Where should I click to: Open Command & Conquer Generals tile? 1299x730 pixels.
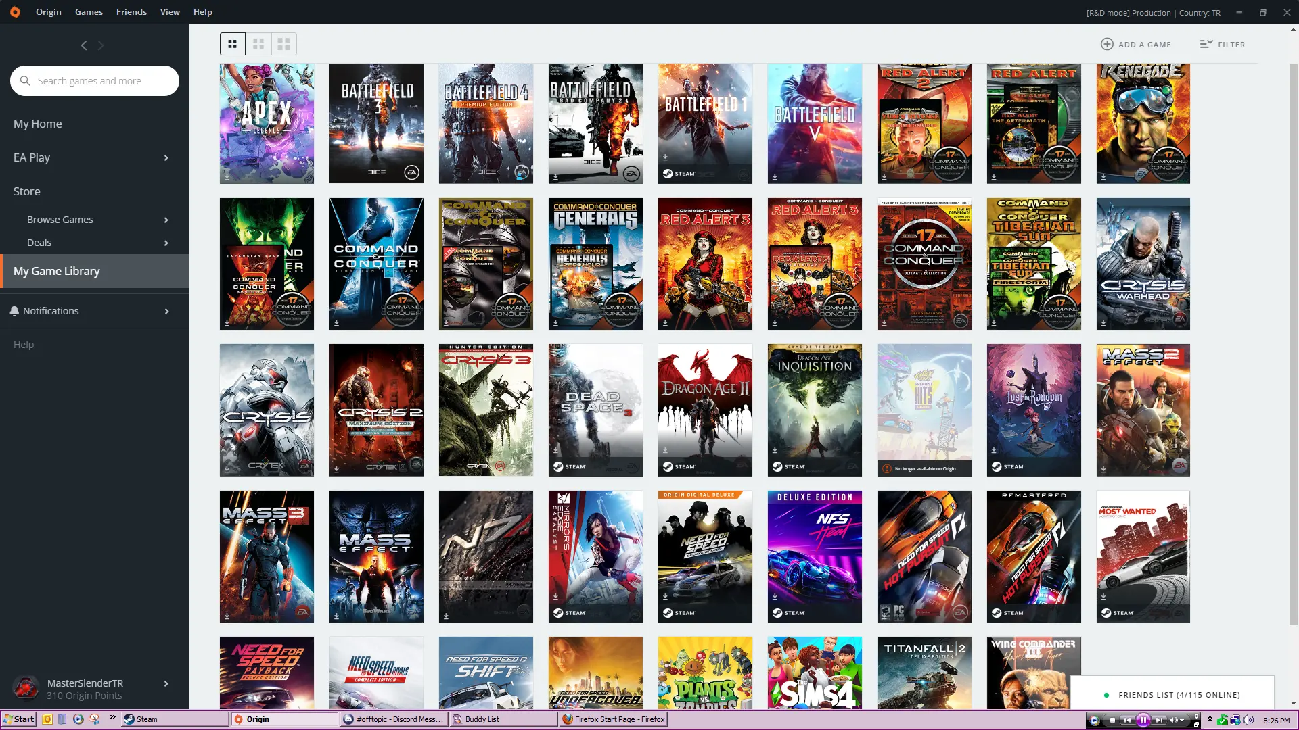pos(595,264)
